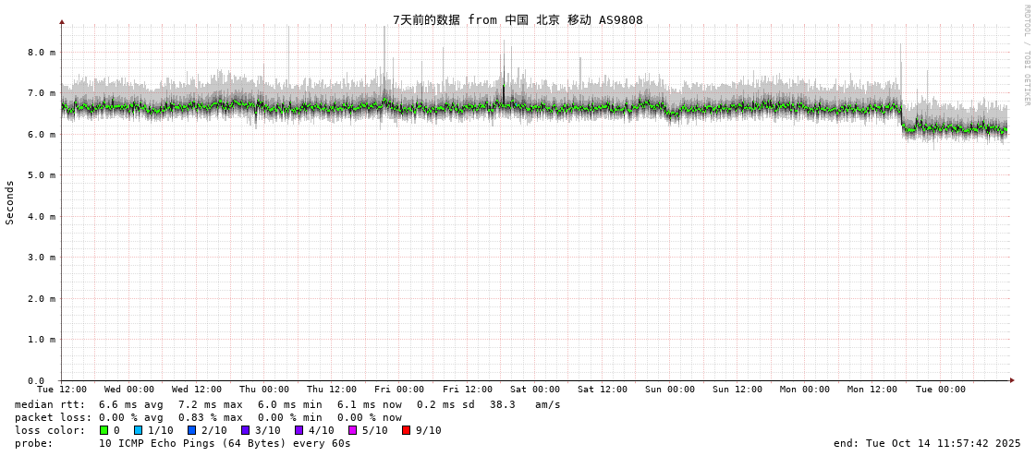Click the packet loss statistics line
1036x456 pixels.
208,417
